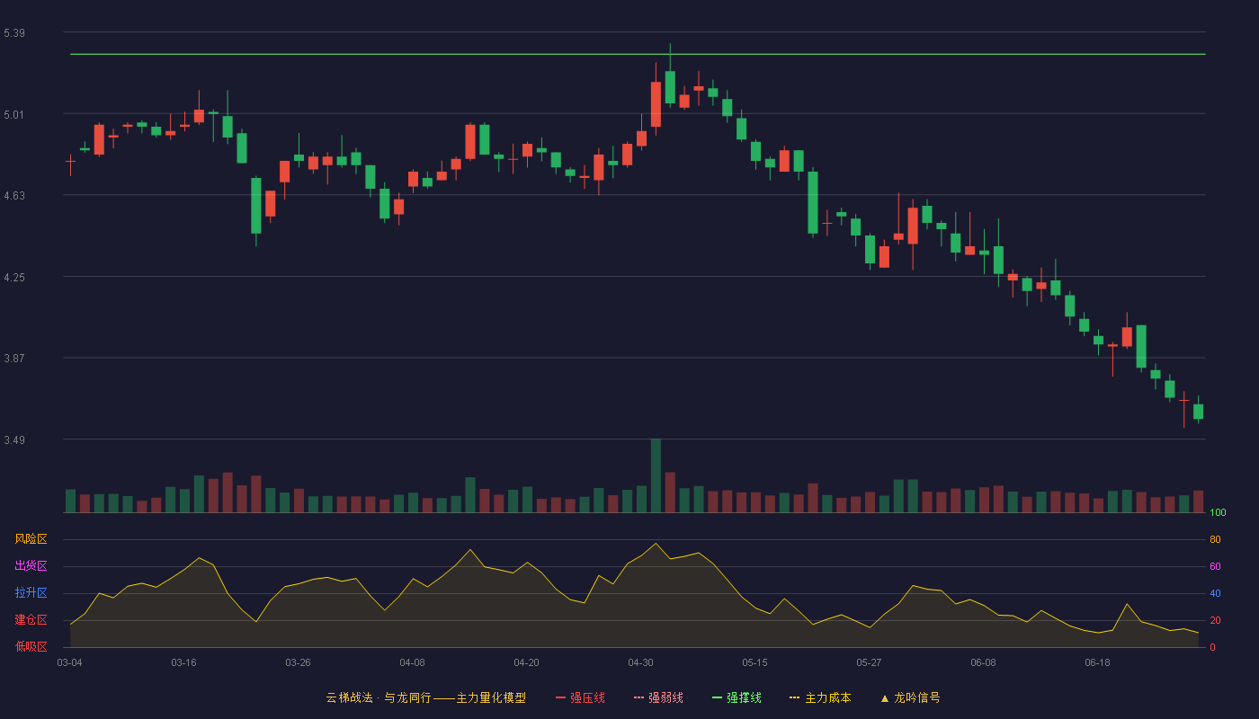Click the green 100 indicator scale label
The height and width of the screenshot is (719, 1259).
[1218, 513]
